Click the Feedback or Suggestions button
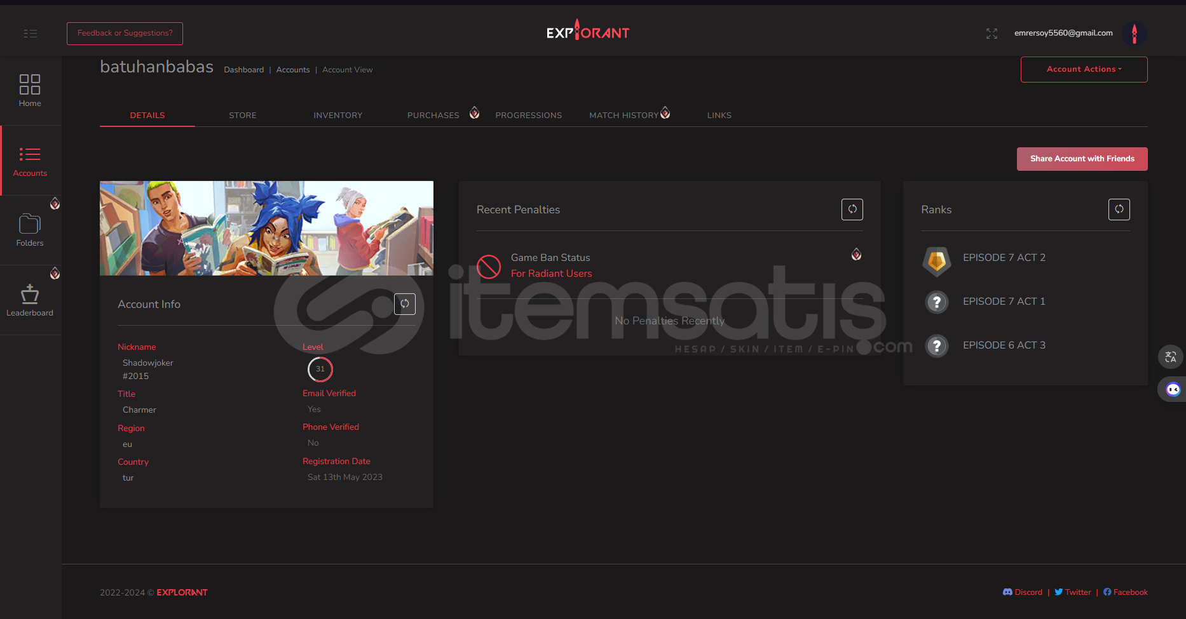The image size is (1186, 619). [x=125, y=34]
